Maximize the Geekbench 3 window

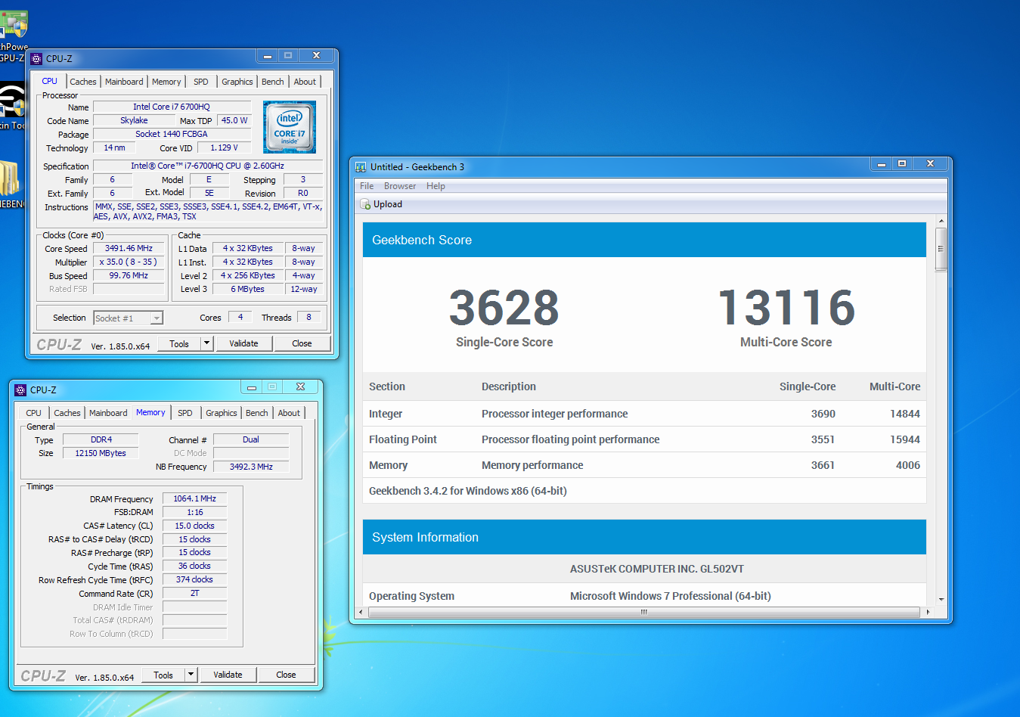tap(902, 163)
